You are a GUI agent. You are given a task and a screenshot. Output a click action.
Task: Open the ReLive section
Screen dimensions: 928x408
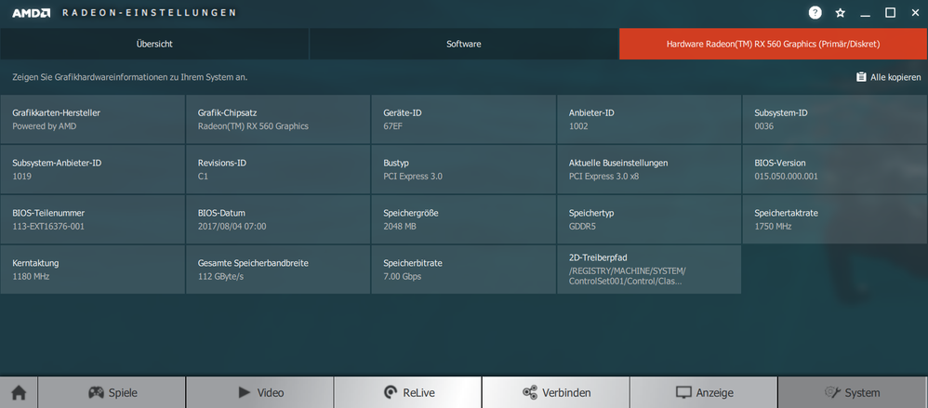pos(407,392)
